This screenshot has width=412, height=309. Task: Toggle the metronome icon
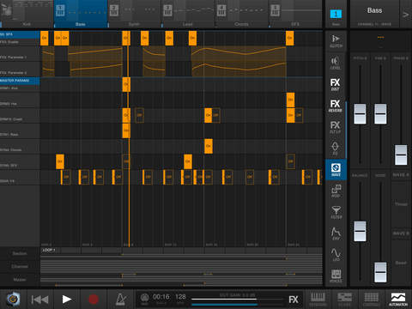120,300
